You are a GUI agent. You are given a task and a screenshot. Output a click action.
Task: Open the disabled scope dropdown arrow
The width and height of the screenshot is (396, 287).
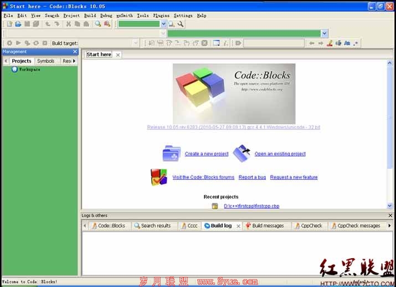(x=163, y=33)
